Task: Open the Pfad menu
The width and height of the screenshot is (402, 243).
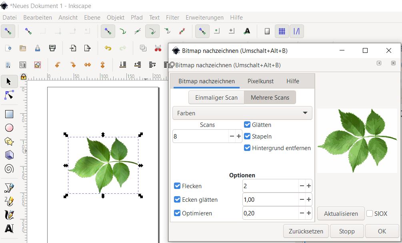Action: 136,18
